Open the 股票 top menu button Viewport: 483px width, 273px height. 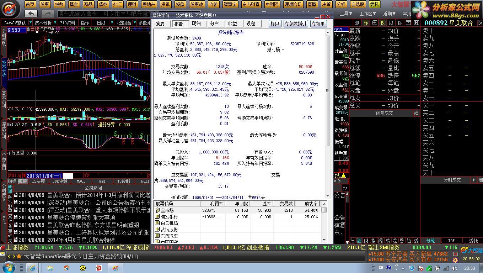[x=45, y=4]
